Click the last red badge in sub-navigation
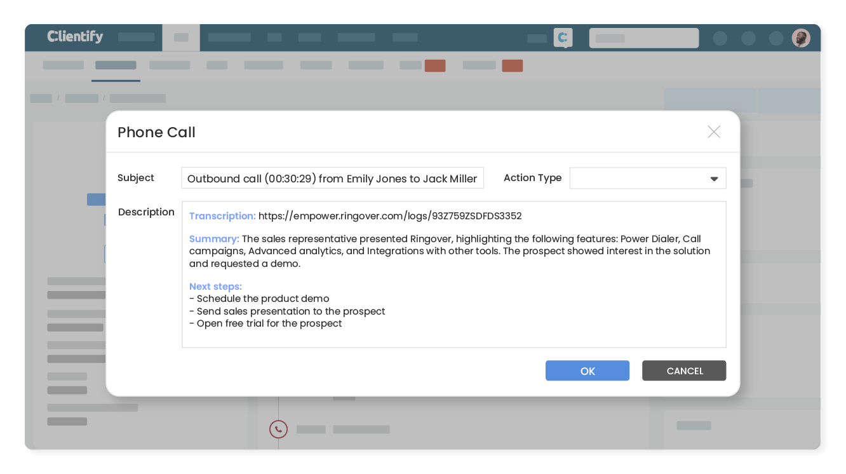The image size is (846, 474). (x=512, y=65)
